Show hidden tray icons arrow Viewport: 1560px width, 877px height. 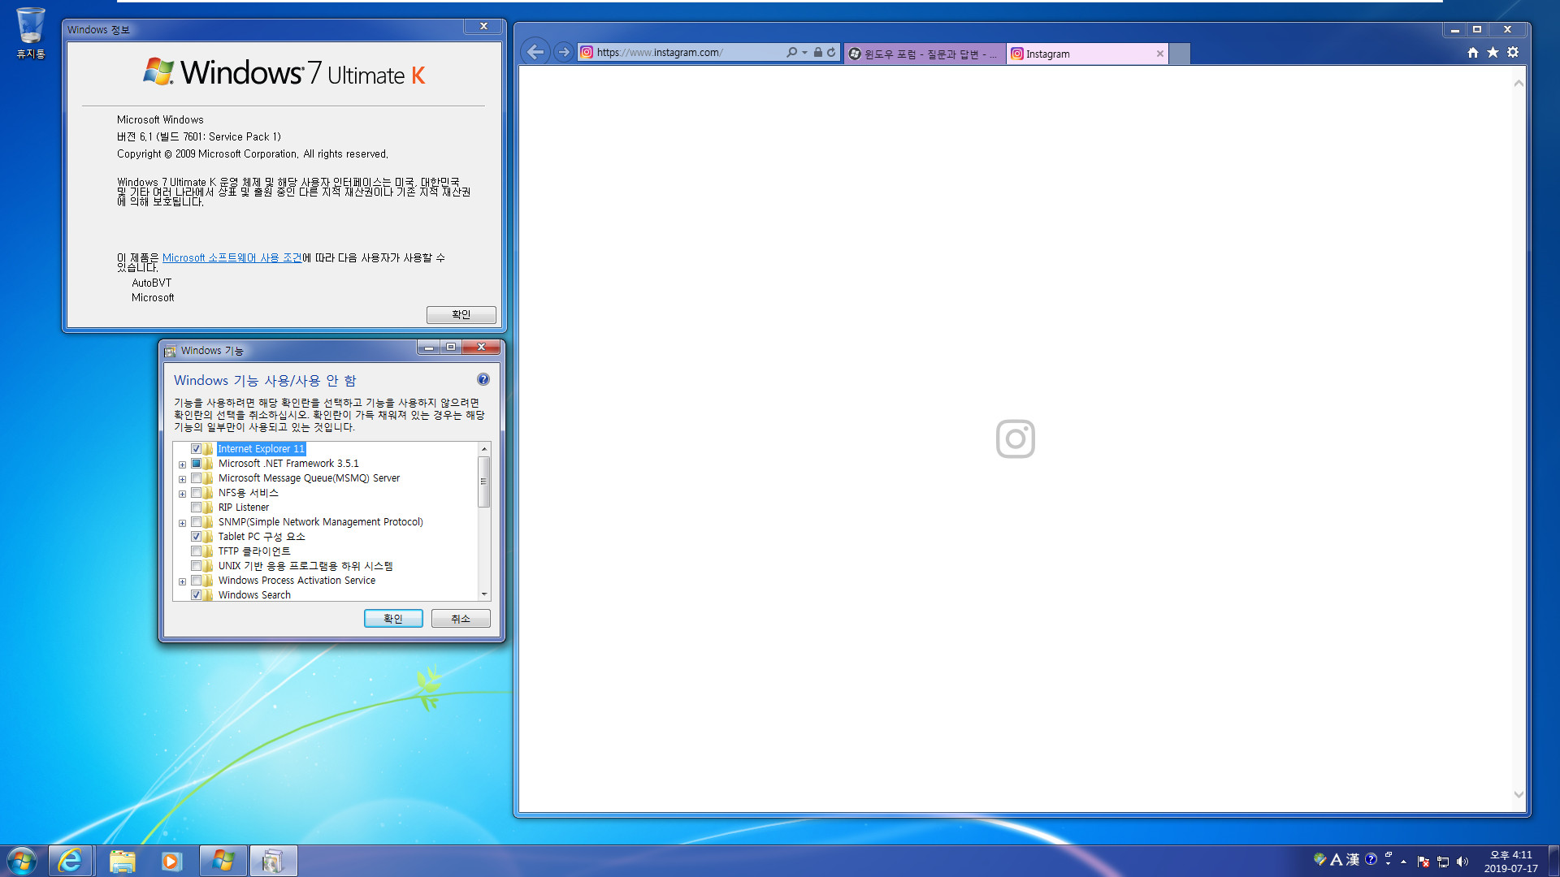point(1403,862)
